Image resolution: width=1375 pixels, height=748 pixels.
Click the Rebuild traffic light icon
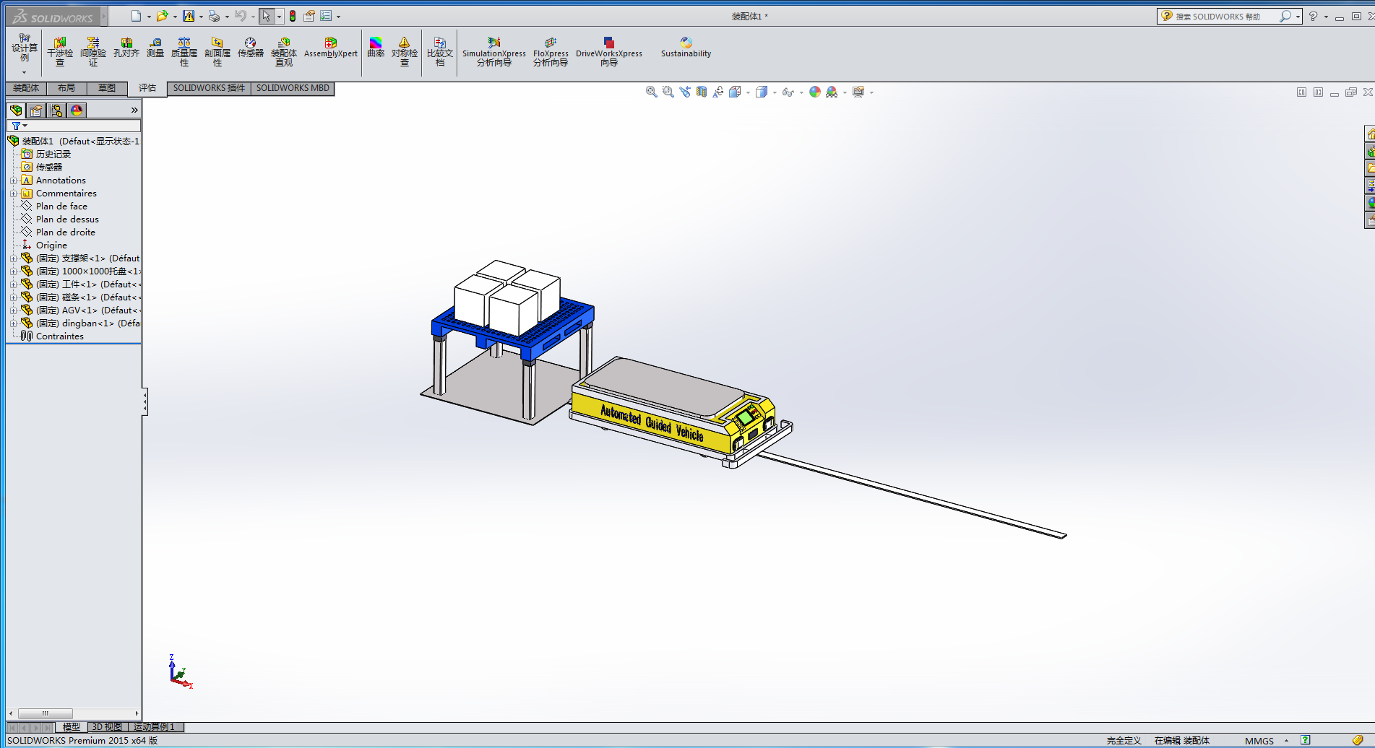[x=293, y=16]
